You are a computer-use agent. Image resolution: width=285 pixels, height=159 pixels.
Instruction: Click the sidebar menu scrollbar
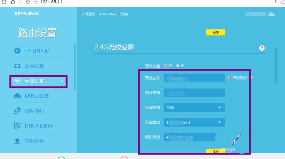[75, 66]
